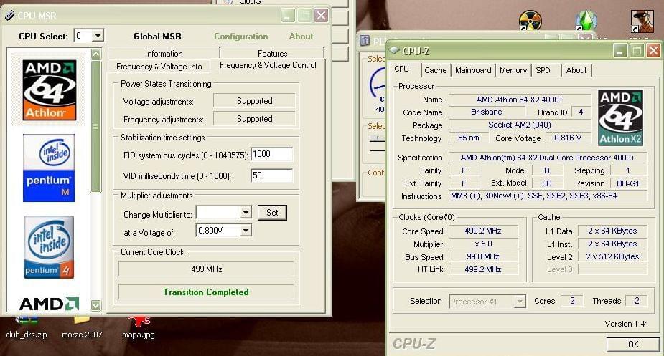The height and width of the screenshot is (356, 664).
Task: Choose the Intel Pentium M processor logo
Action: click(x=49, y=168)
